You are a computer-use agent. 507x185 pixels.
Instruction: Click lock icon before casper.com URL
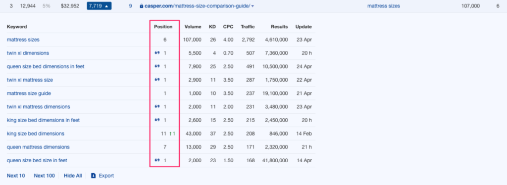141,6
